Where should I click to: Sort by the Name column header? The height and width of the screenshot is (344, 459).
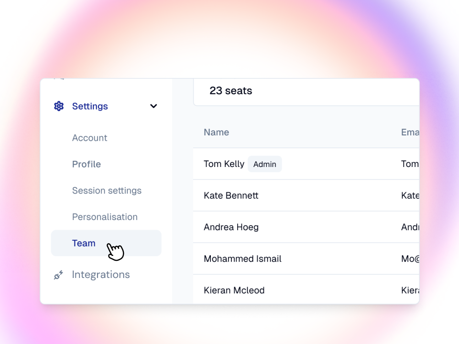tap(216, 133)
